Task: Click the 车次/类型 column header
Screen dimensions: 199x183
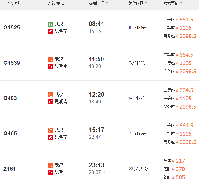Action: [x=11, y=3]
